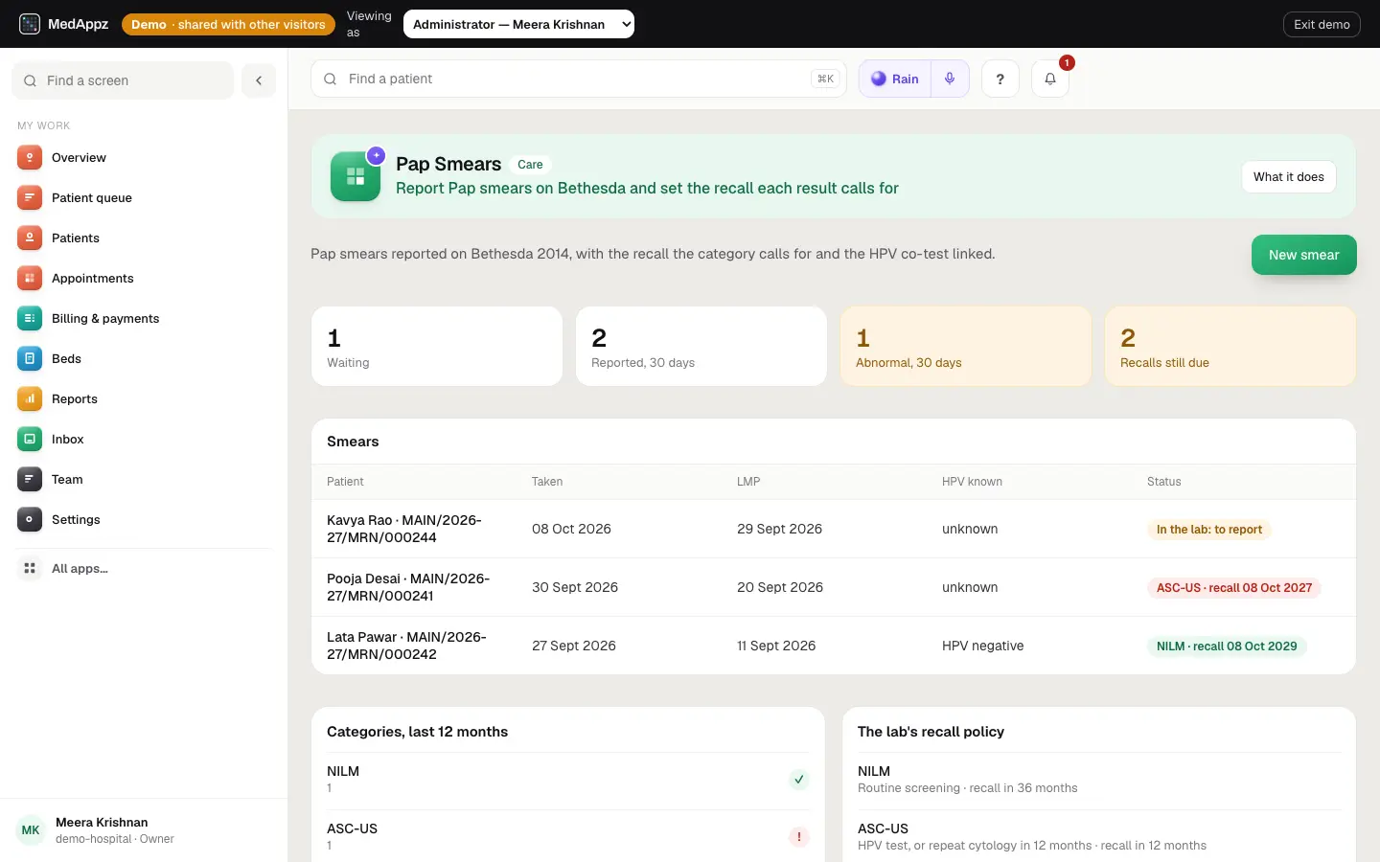Click the Exit demo button
The height and width of the screenshot is (862, 1380).
1322,24
